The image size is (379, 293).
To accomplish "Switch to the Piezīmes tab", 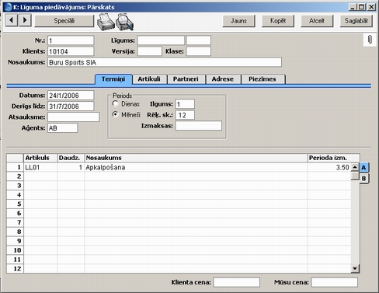I will click(x=263, y=79).
